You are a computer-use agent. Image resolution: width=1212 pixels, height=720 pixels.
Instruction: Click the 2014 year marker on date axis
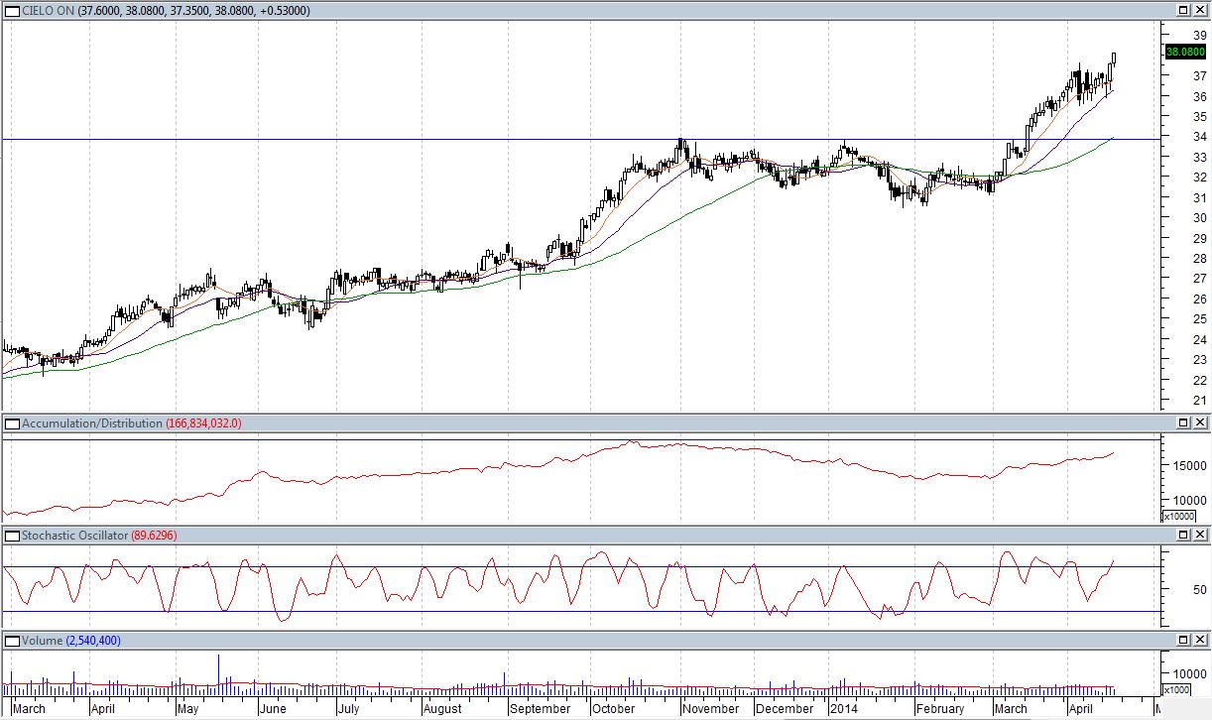843,709
